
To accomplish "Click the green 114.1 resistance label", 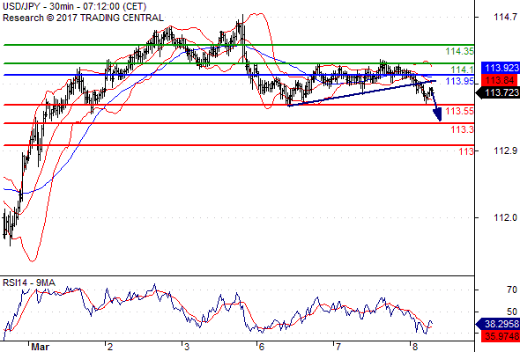I will [463, 70].
